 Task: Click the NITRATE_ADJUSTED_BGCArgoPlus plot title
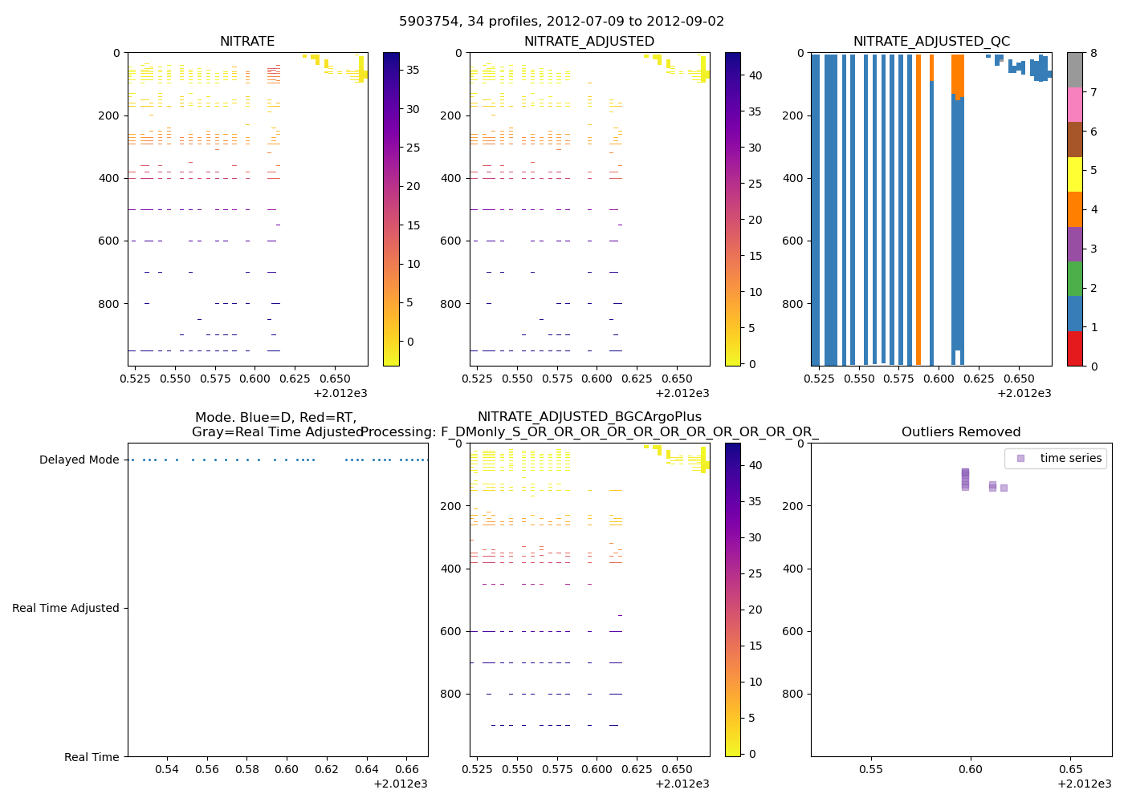589,417
